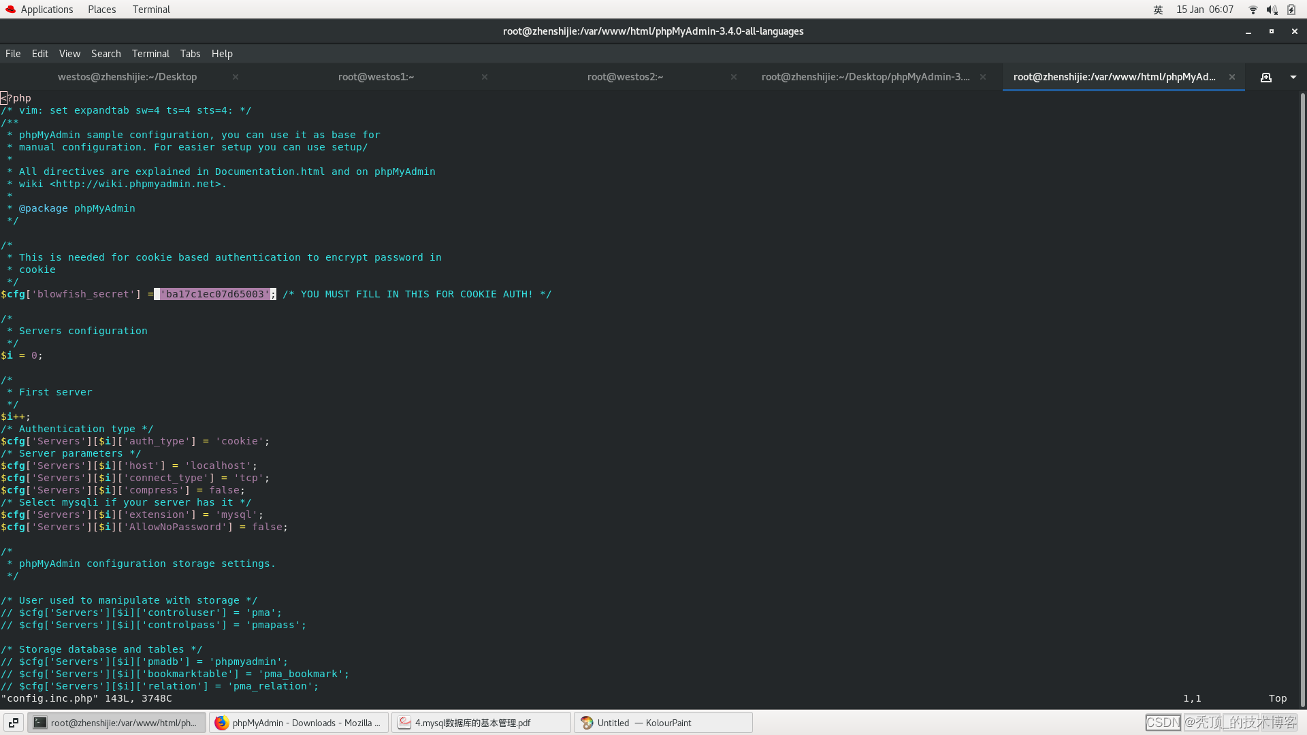Open the Terminal menu in menu bar

pyautogui.click(x=150, y=54)
